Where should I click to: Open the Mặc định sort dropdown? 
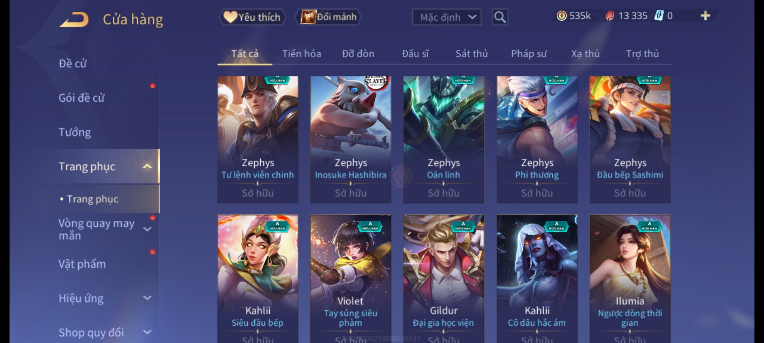(446, 17)
